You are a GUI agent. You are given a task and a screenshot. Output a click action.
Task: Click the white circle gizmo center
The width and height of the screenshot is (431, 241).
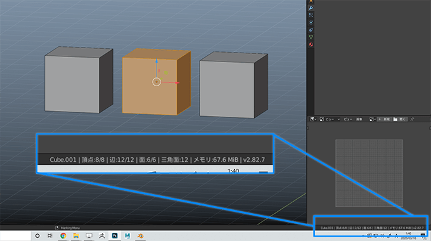click(x=157, y=82)
